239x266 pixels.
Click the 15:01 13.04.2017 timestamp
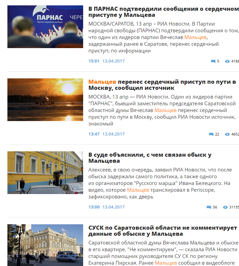click(x=106, y=61)
